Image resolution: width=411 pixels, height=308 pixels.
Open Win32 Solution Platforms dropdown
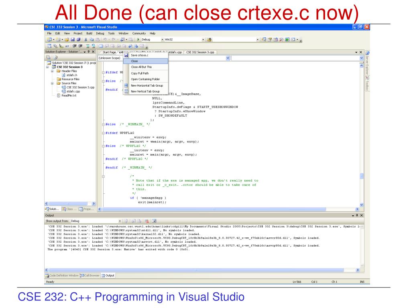coord(203,40)
